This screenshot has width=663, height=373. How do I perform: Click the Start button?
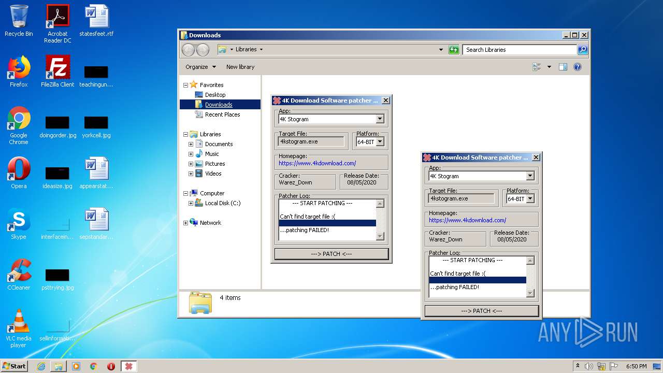point(14,366)
